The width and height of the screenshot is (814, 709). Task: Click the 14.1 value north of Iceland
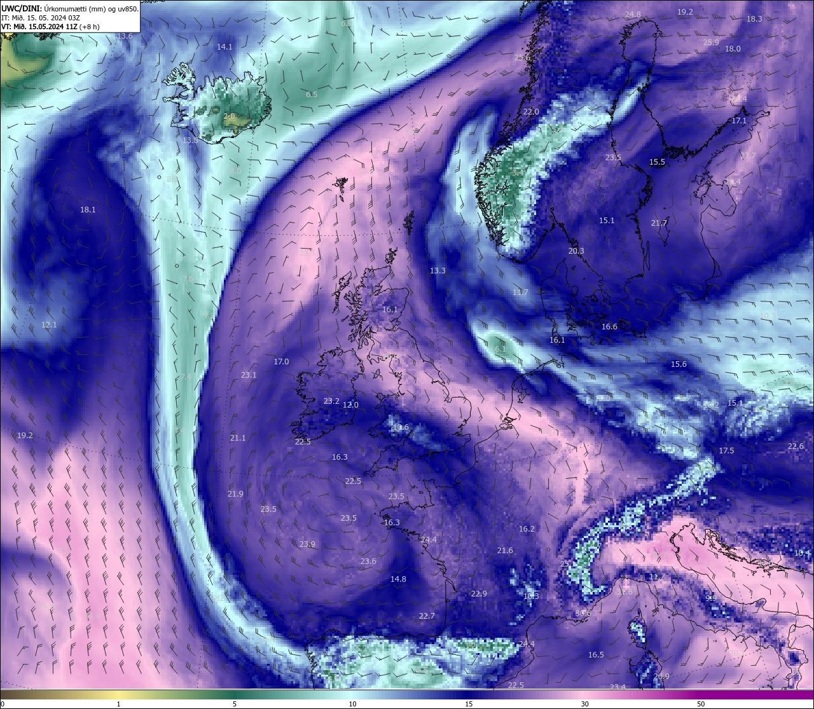click(224, 47)
